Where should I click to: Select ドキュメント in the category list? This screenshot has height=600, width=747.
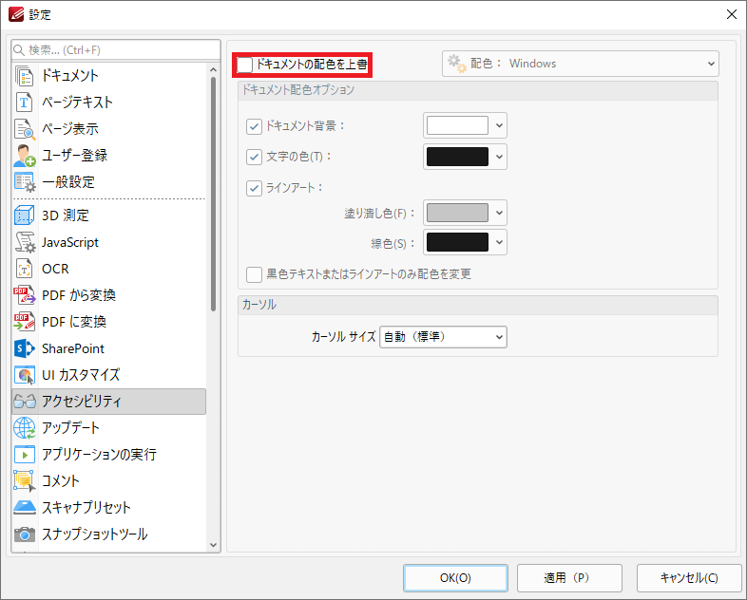[70, 76]
